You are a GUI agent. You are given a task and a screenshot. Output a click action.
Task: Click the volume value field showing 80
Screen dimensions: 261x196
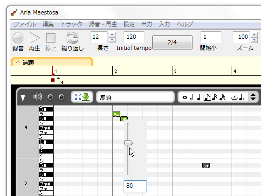click(x=135, y=186)
